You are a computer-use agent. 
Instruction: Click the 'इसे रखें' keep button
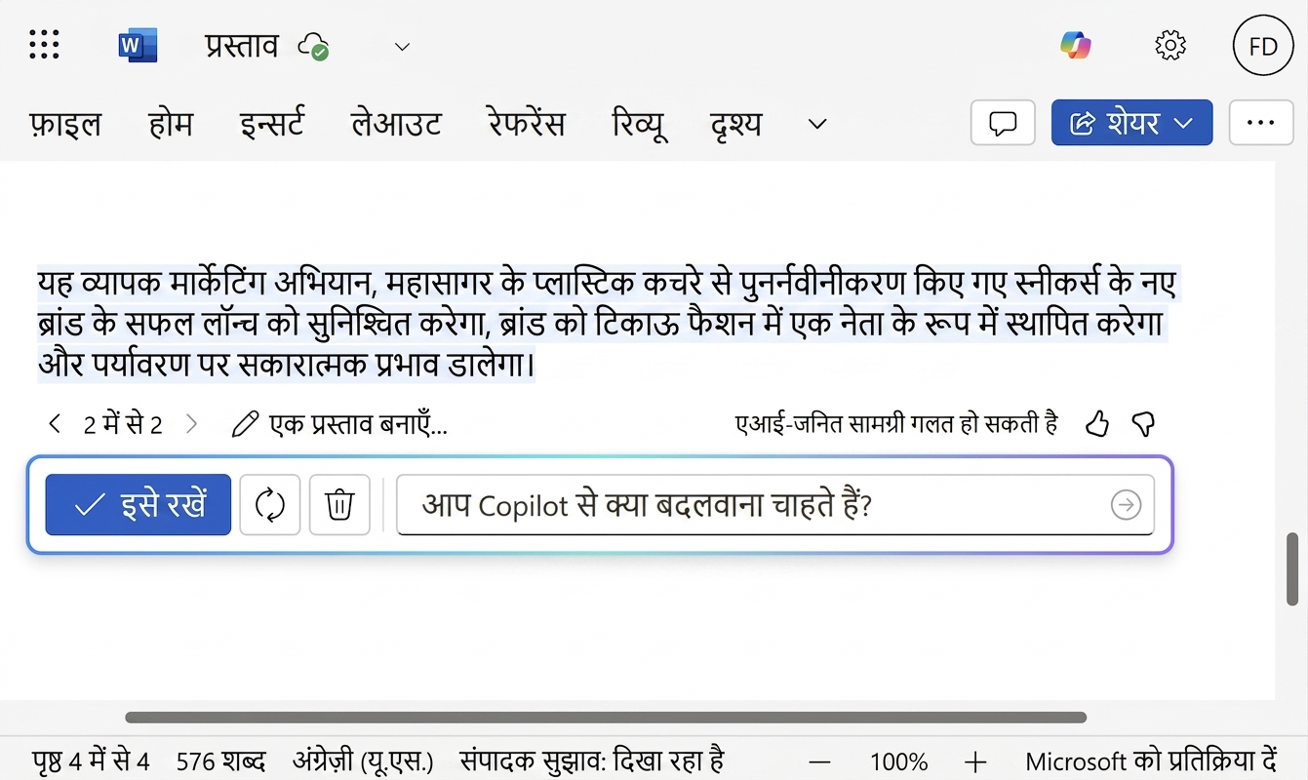pos(139,505)
